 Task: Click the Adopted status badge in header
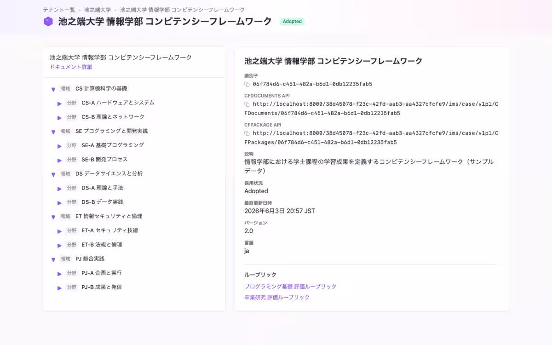click(x=292, y=22)
